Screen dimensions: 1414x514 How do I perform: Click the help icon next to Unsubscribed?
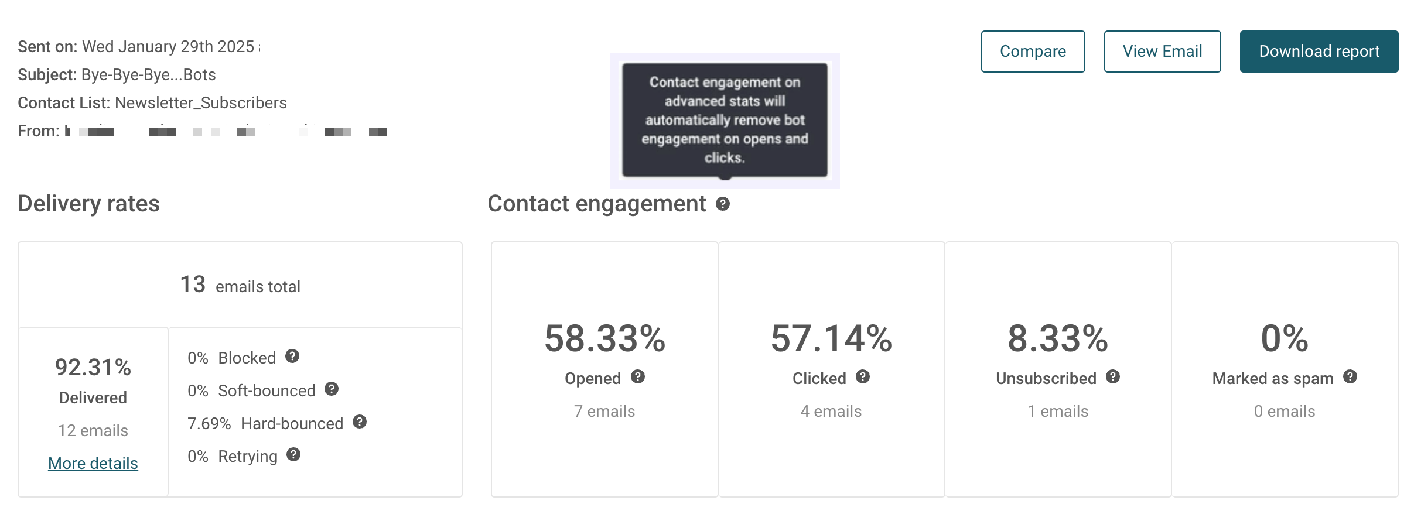tap(1113, 376)
